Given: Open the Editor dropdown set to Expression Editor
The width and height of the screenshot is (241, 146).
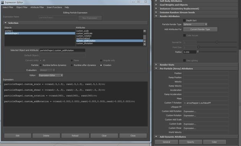Looking at the screenshot, I should (x=51, y=75).
